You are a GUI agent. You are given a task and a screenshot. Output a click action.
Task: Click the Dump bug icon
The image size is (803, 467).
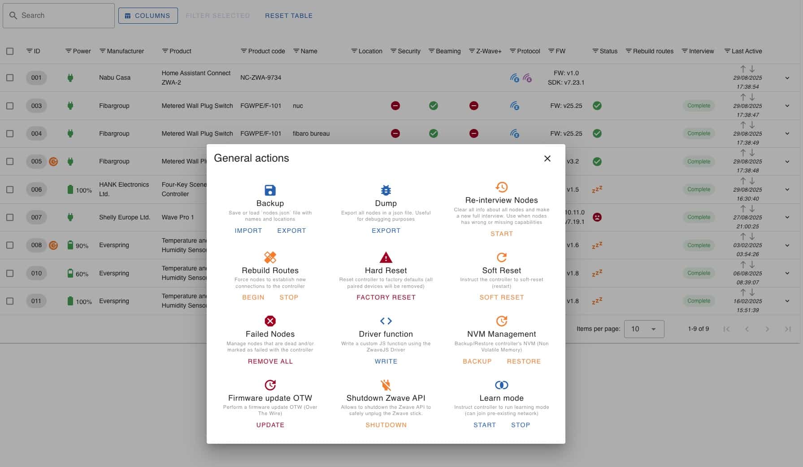[x=386, y=190]
